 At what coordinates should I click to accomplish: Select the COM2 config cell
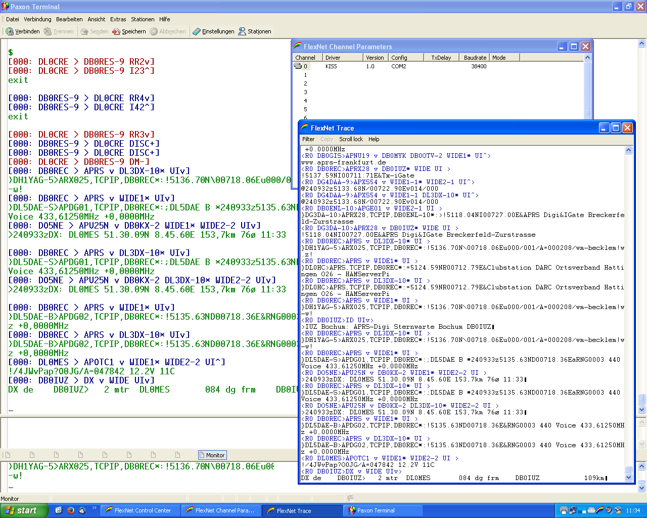click(399, 66)
